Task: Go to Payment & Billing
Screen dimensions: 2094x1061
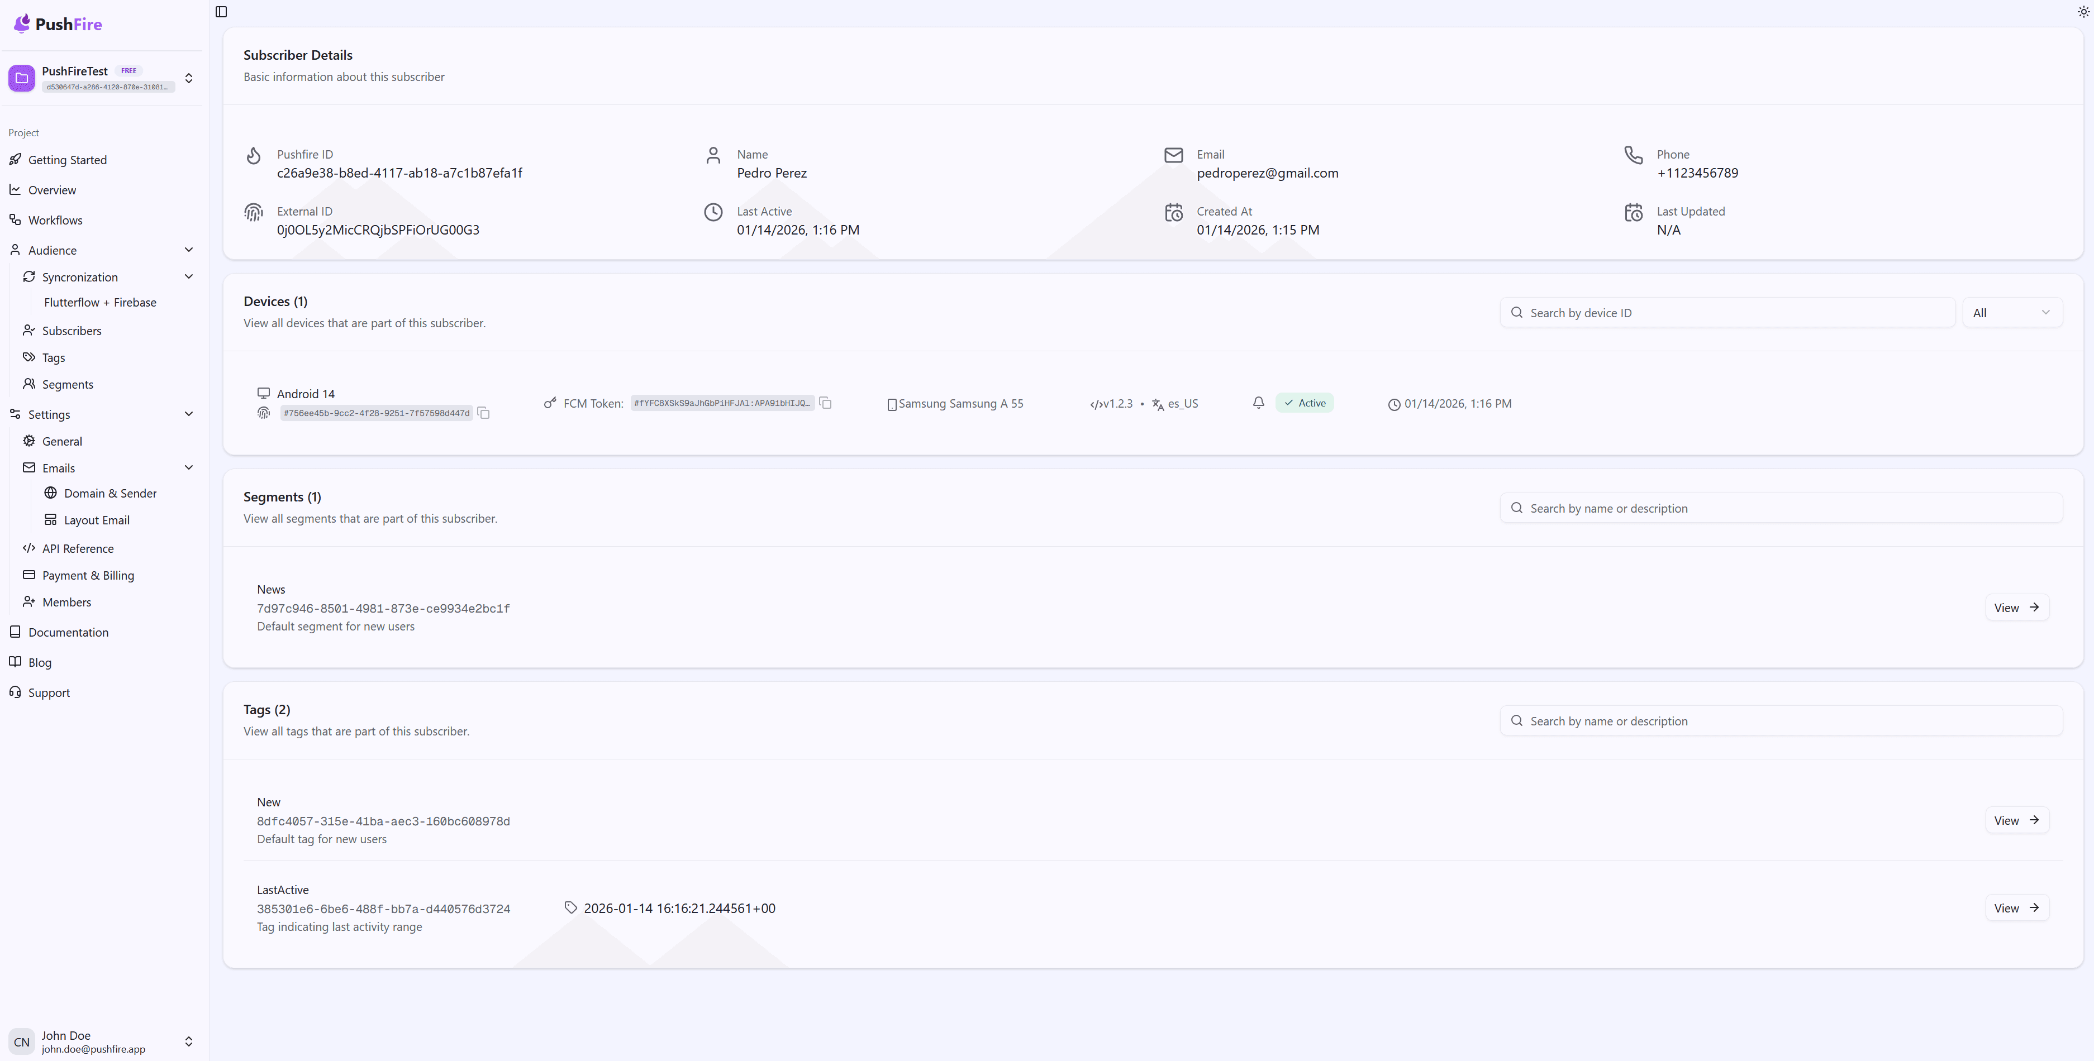Action: pyautogui.click(x=88, y=575)
